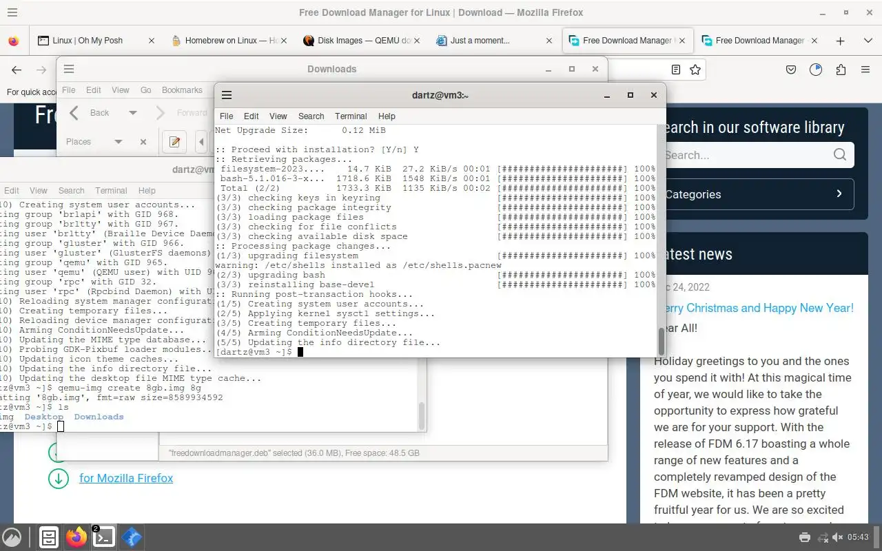Click the Firefox browser back arrow
882x551 pixels.
[17, 70]
